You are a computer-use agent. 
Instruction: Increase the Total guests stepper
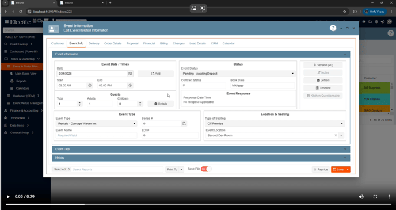[x=79, y=102]
